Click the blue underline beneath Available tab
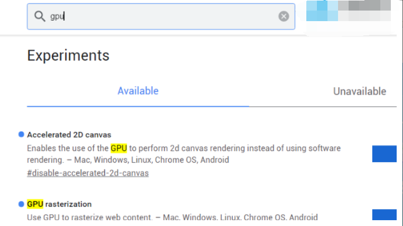Screen dimensions: 403x226 point(138,106)
